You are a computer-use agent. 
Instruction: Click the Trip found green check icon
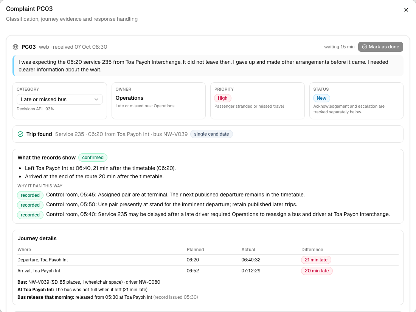(20, 134)
